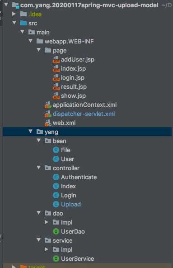Click the JSP icon of index.jsp
This screenshot has height=268, width=173.
tap(56, 68)
